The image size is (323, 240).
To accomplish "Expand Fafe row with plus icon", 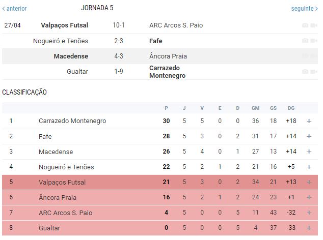I will tap(309, 136).
